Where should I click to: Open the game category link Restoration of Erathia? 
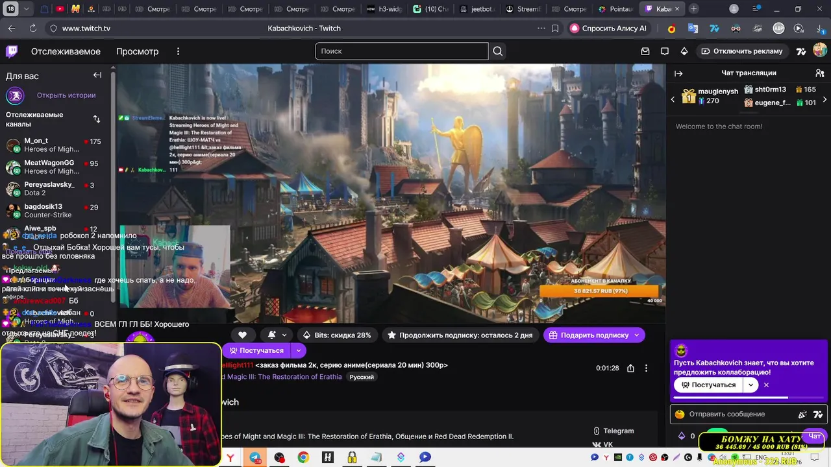(x=282, y=377)
